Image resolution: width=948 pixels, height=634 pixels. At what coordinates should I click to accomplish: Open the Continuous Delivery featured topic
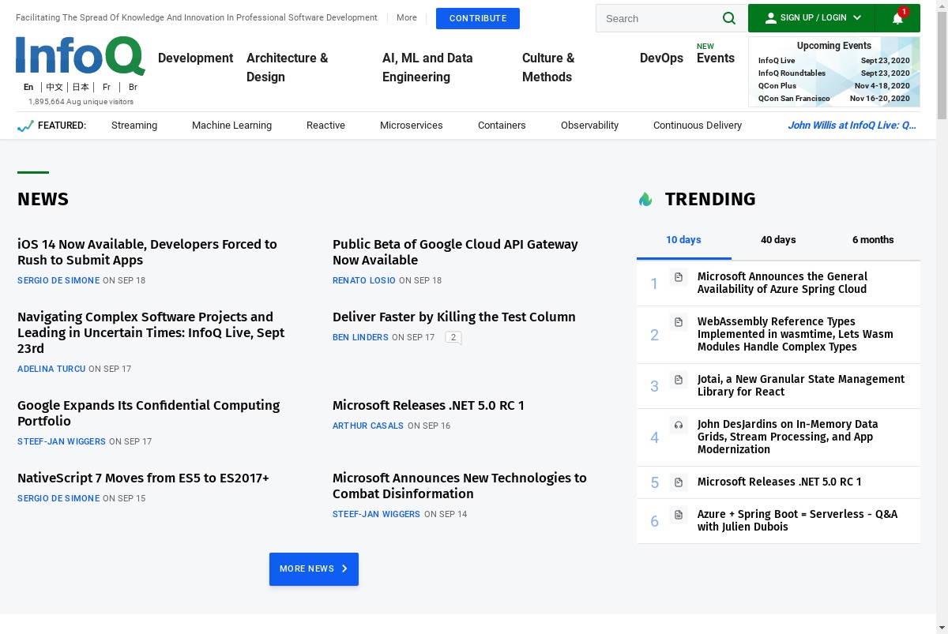pos(698,126)
